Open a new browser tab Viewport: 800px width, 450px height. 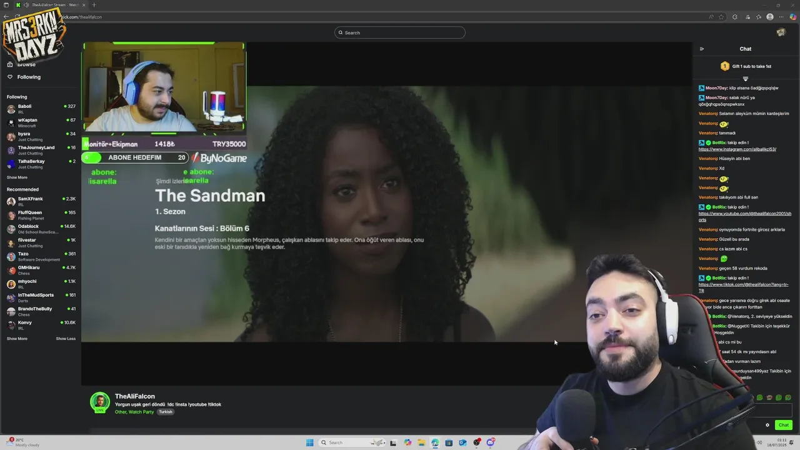[x=94, y=5]
